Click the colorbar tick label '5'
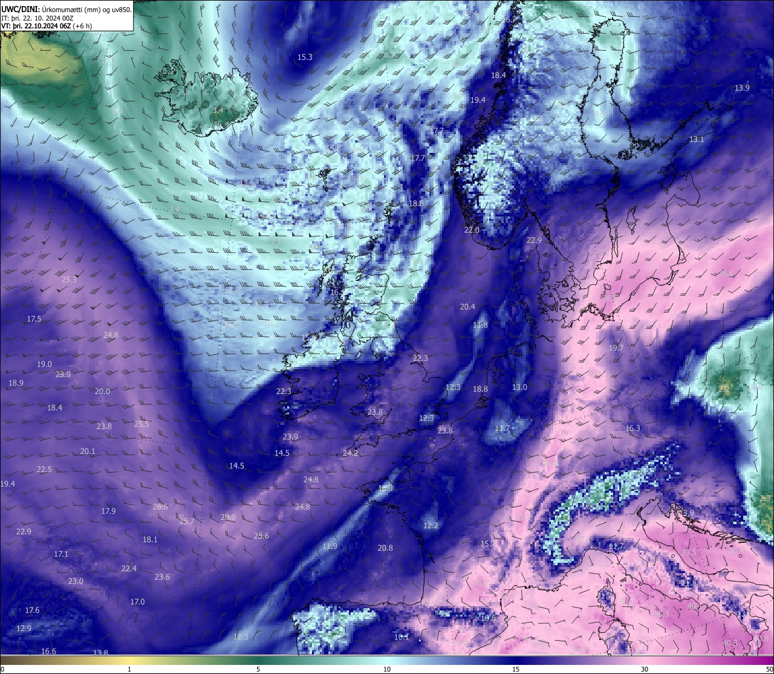The width and height of the screenshot is (774, 674). (x=258, y=669)
